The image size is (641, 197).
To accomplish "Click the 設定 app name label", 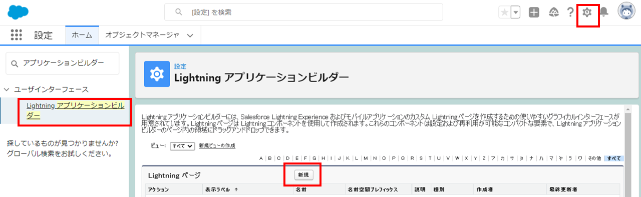I will pos(43,35).
